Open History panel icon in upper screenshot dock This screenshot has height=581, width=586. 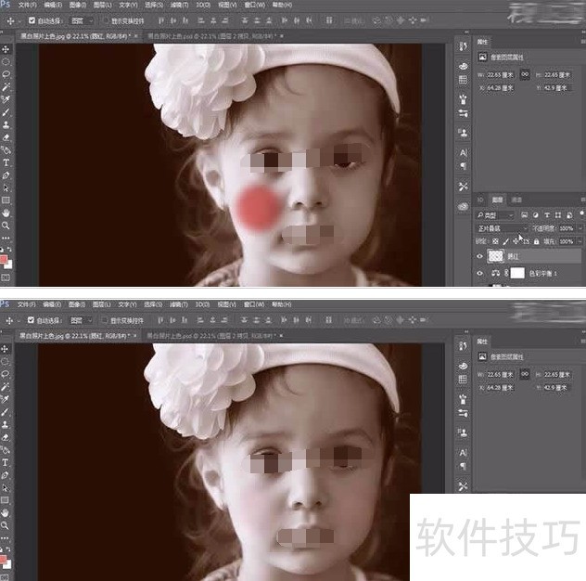463,46
